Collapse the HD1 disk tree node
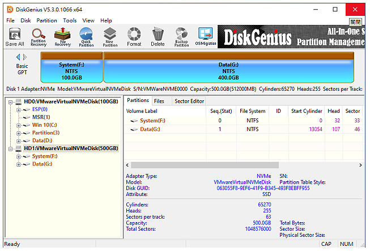Screen dimensions: 370x251 (x=10, y=149)
